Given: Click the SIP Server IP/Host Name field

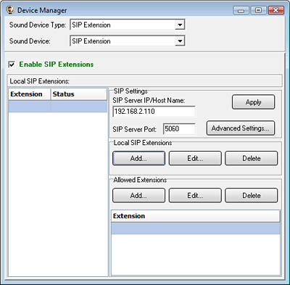Looking at the screenshot, I should tap(154, 112).
